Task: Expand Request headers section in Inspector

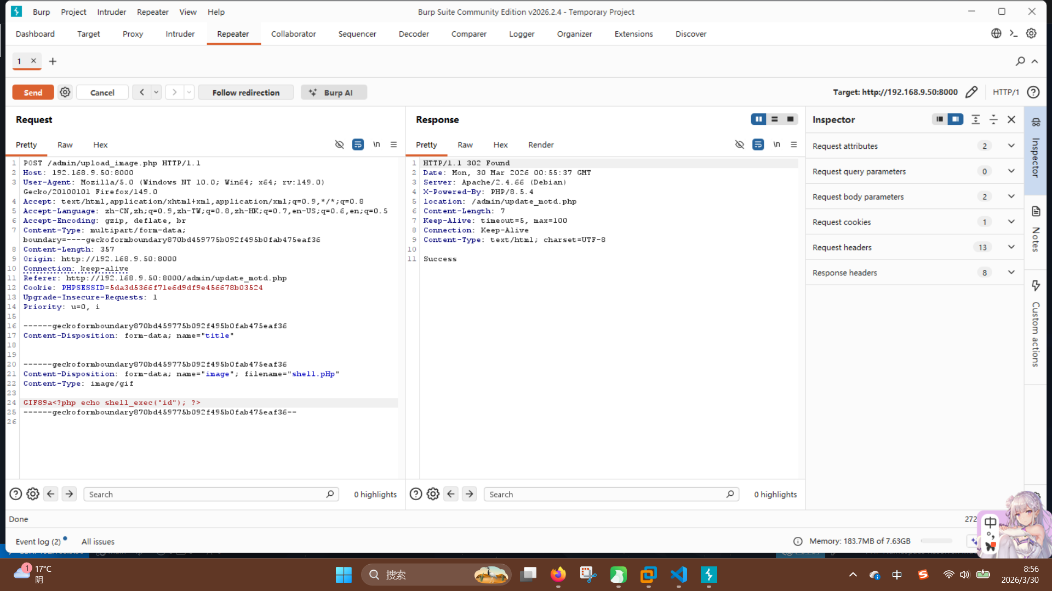Action: point(1011,247)
